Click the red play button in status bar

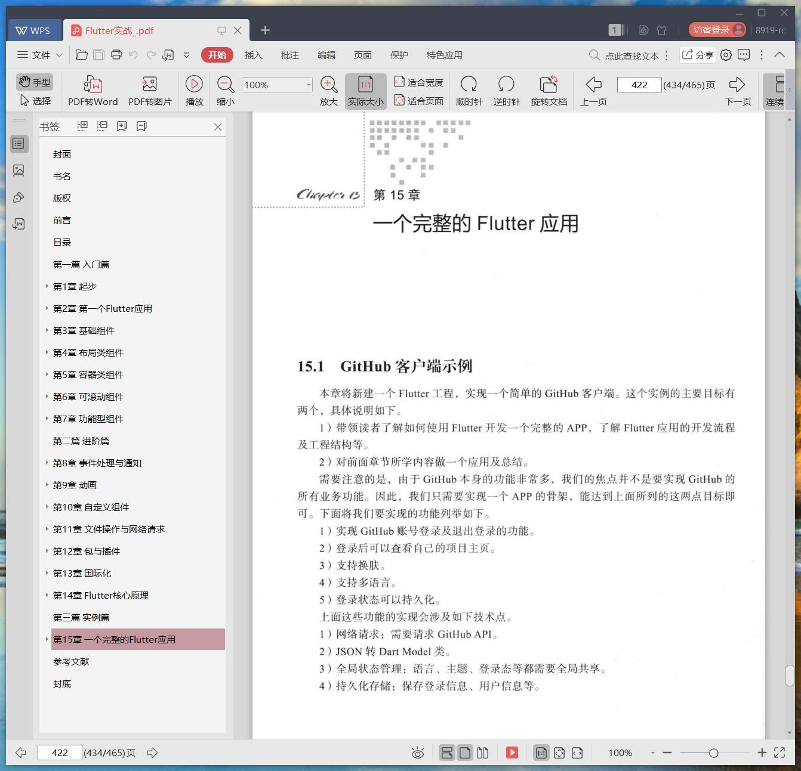(x=512, y=753)
